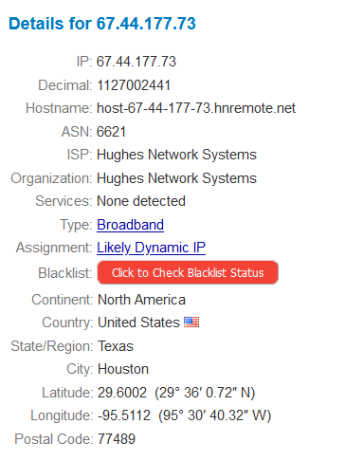Viewport: 345px width, 461px height.
Task: Click the decimal value 1127002441
Action: coord(134,85)
